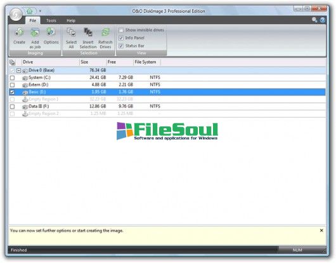
Task: Open the round application orb button
Action: coord(16,15)
